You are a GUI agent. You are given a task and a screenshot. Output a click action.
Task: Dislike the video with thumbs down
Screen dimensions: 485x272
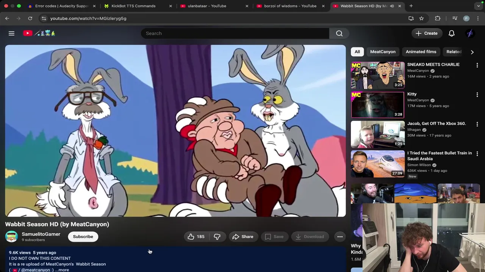coord(217,236)
